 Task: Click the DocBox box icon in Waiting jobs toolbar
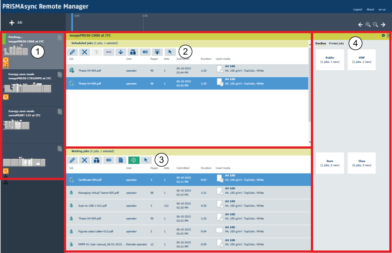97,160
